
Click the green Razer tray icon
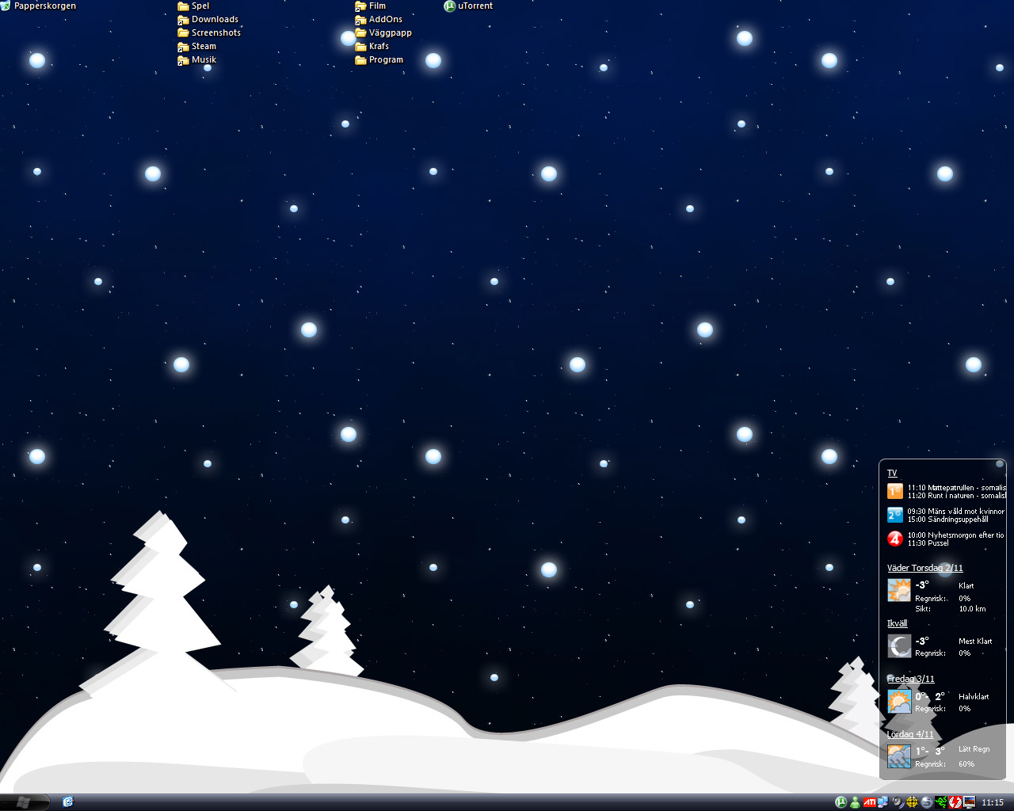pos(941,802)
